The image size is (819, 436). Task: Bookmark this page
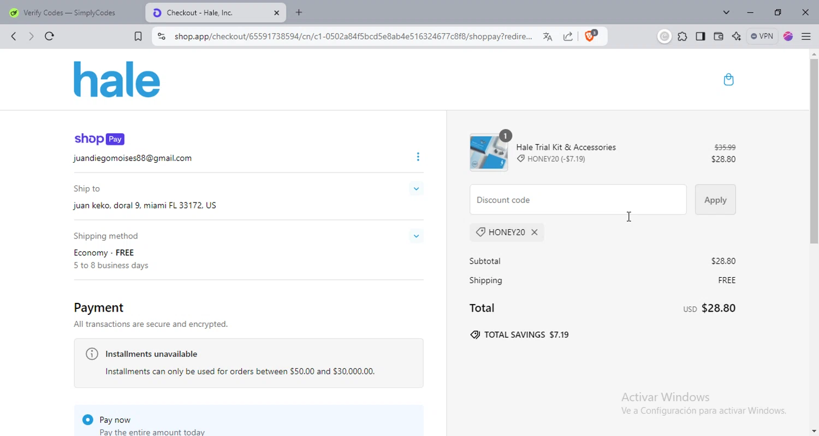pos(138,37)
